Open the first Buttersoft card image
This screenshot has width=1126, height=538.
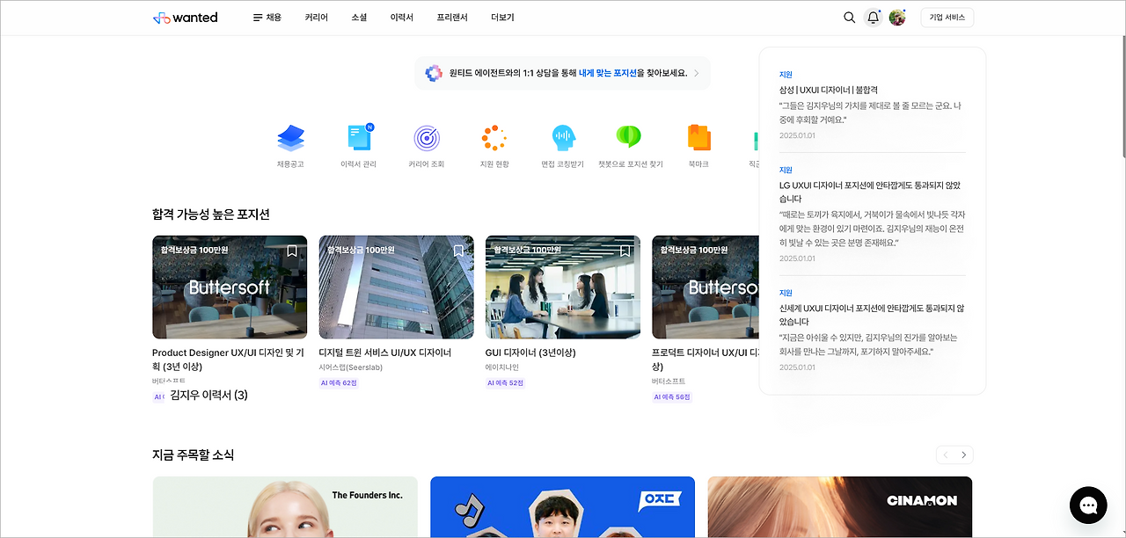(x=230, y=287)
